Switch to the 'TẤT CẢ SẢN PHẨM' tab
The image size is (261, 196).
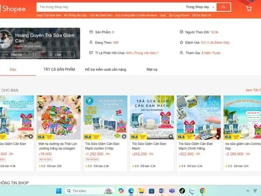point(59,69)
